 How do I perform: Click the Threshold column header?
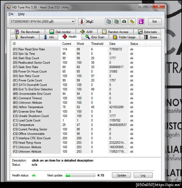99,44
